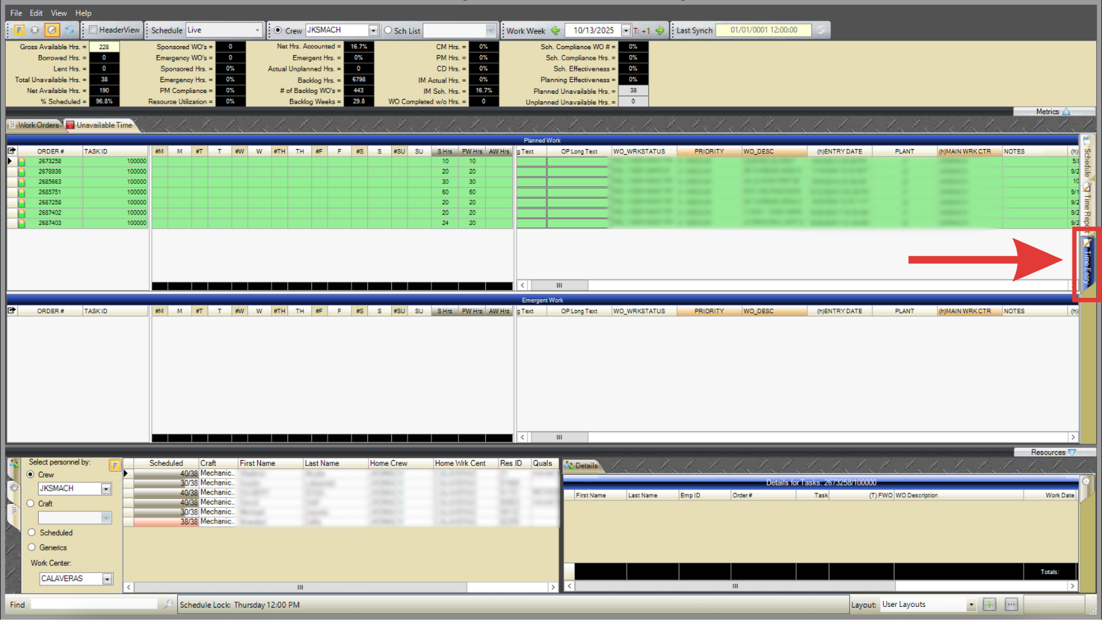1102x620 pixels.
Task: Click inside the Find text field
Action: click(94, 604)
